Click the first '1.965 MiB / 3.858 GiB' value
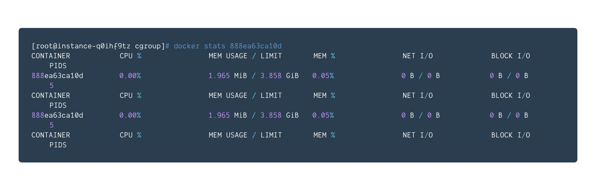Image resolution: width=596 pixels, height=191 pixels. [x=253, y=76]
